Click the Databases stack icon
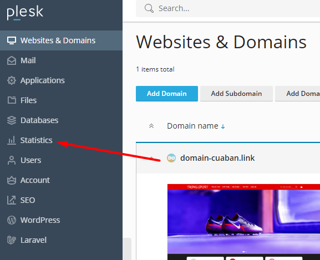 tap(12, 120)
